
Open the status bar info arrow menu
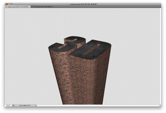pyautogui.click(x=36, y=106)
